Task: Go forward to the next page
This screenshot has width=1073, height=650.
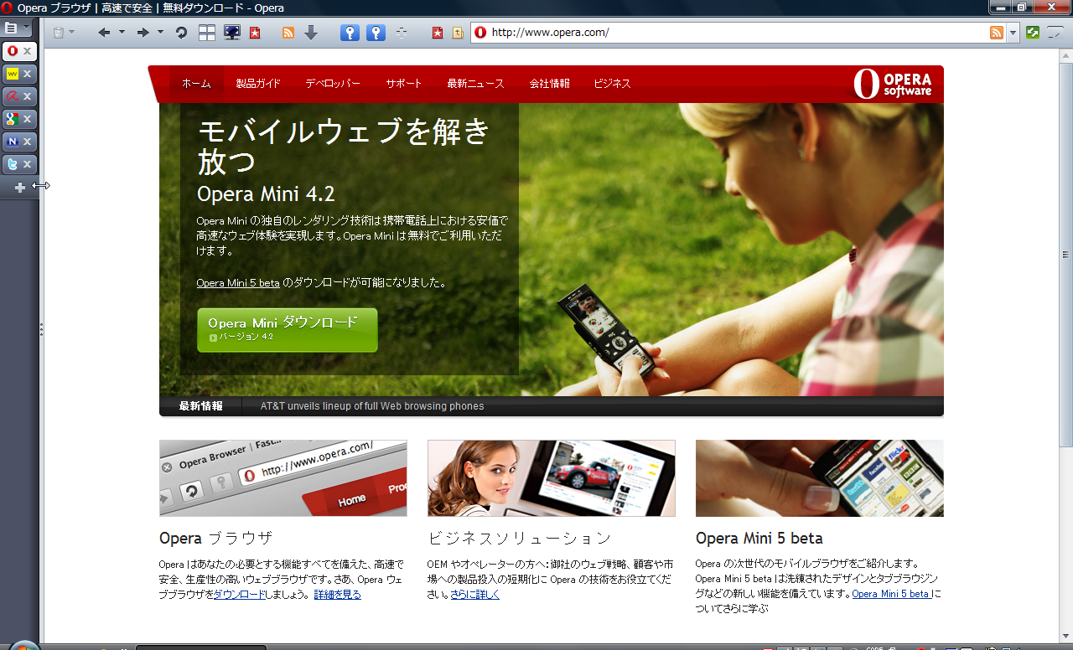Action: [x=143, y=33]
